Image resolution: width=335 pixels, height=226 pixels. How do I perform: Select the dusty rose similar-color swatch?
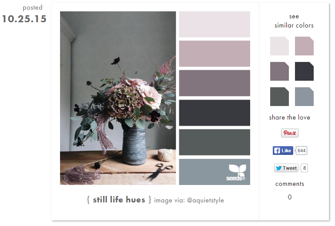(304, 46)
